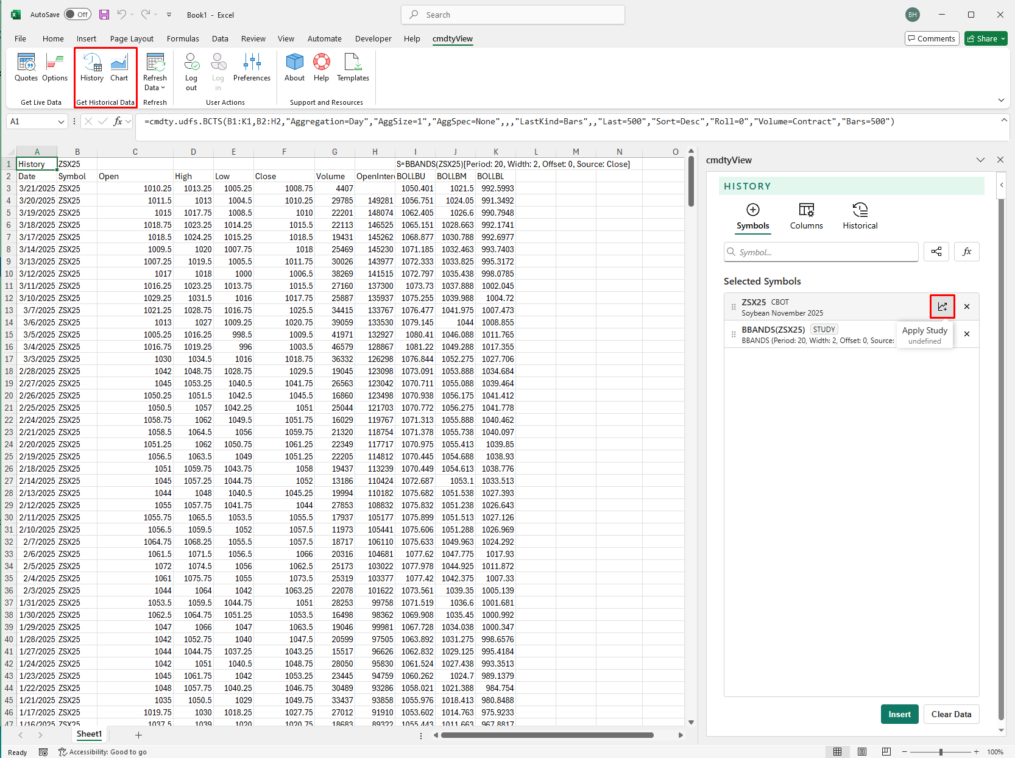Screen dimensions: 1015x758
Task: Open the Formulas ribbon tab
Action: [x=183, y=38]
